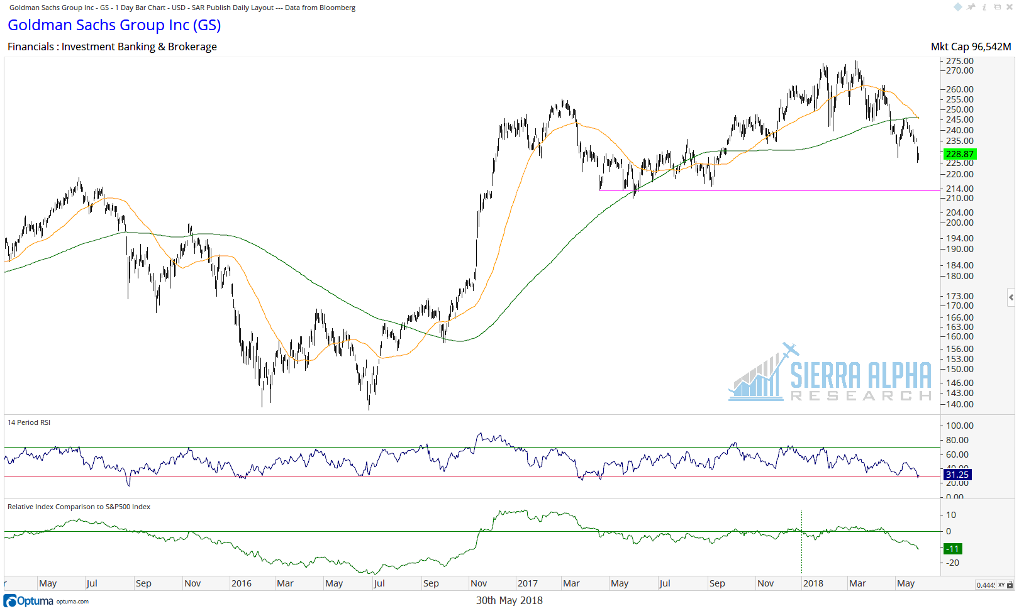This screenshot has height=611, width=1019.
Task: Click the 14 Period RSI label
Action: (x=29, y=422)
